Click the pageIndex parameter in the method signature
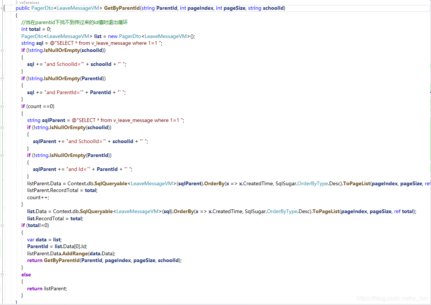Viewport: 431px width, 305px height. (200, 8)
